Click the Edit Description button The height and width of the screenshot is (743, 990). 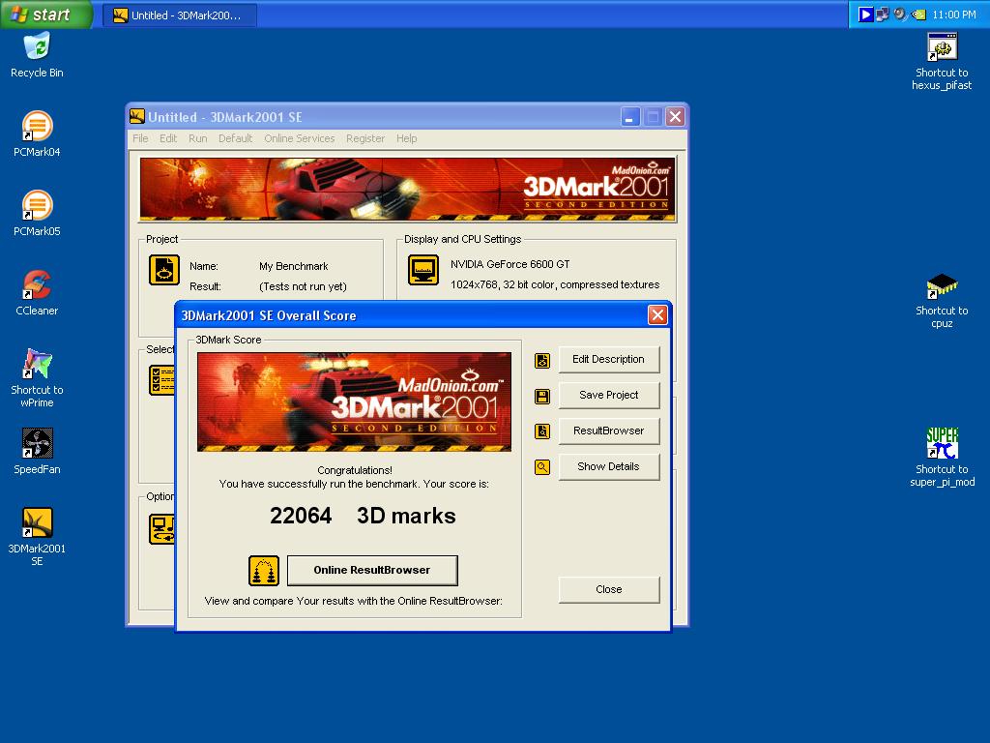(609, 360)
